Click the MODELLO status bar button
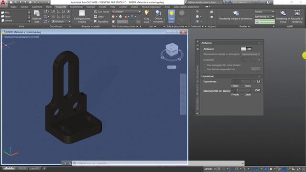Screen dimensions: 306x172 [x=210, y=169]
